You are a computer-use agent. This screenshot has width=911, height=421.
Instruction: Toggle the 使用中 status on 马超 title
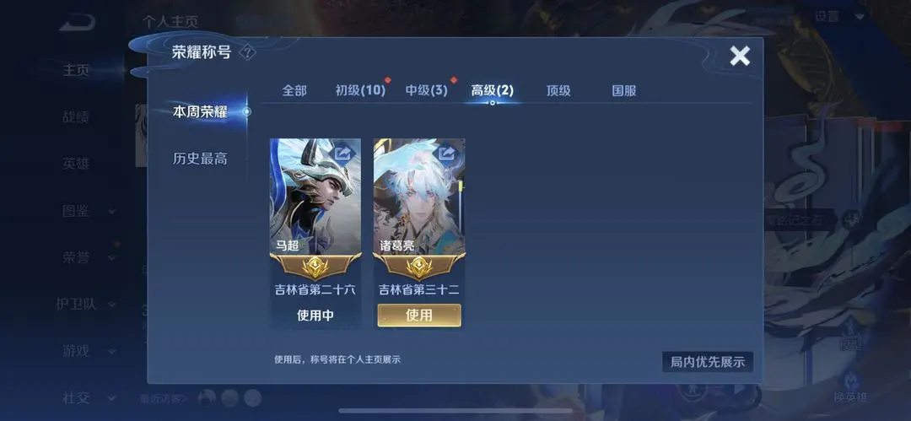pos(315,316)
